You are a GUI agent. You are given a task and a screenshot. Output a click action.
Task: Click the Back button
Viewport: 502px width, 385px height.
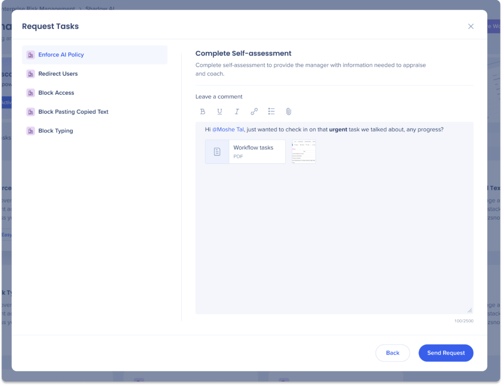coord(393,353)
